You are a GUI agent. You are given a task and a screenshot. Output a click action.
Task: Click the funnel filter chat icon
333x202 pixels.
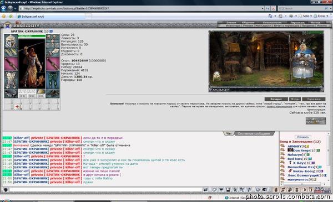[221, 190]
